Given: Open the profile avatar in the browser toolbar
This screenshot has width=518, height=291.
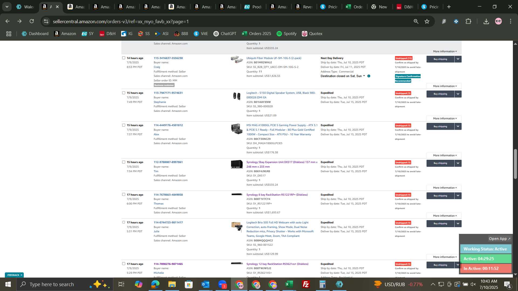Looking at the screenshot, I should (498, 21).
